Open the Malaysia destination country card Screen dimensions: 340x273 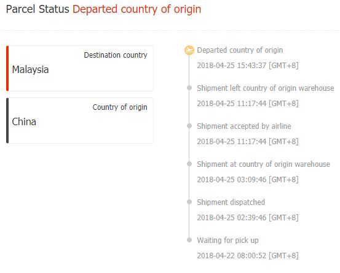point(80,68)
